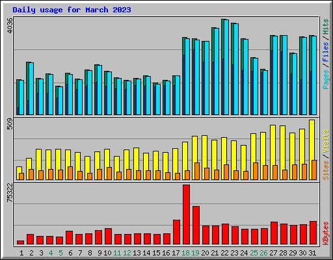The height and width of the screenshot is (260, 333).
Task: Select the red KBytes bar for day 27
Action: tap(274, 233)
